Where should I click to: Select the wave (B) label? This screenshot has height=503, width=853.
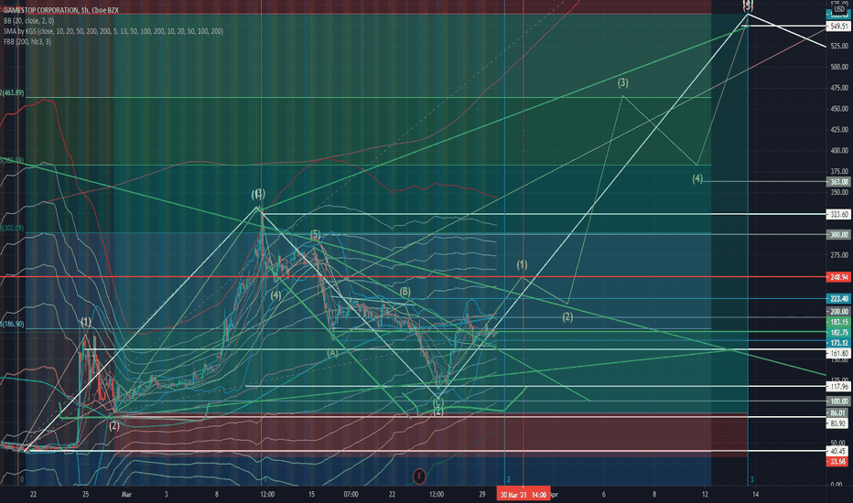[x=405, y=292]
